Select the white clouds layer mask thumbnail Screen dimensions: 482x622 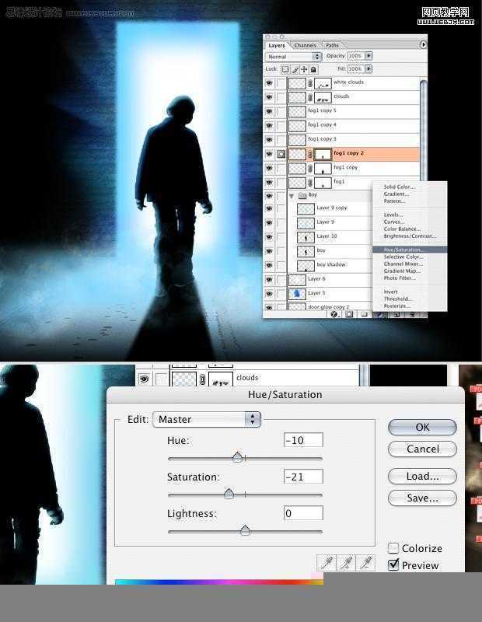(323, 83)
